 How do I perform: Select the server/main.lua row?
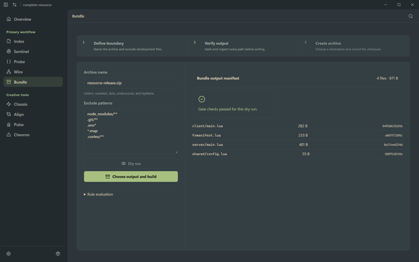[x=297, y=145]
